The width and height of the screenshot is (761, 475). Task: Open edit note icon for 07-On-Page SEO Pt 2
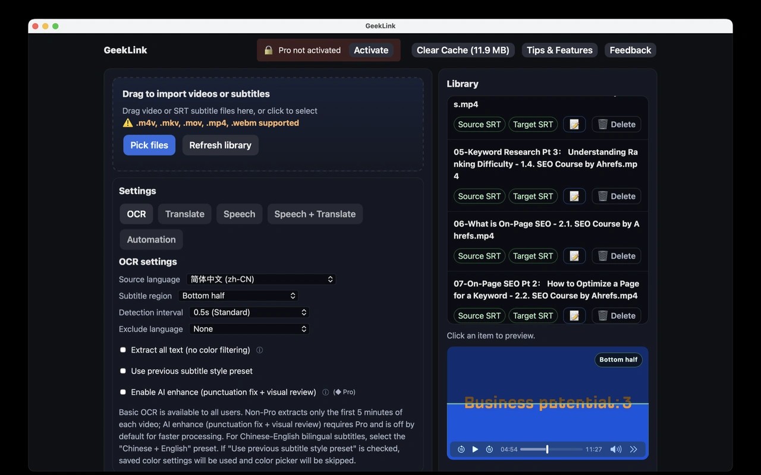(x=574, y=316)
